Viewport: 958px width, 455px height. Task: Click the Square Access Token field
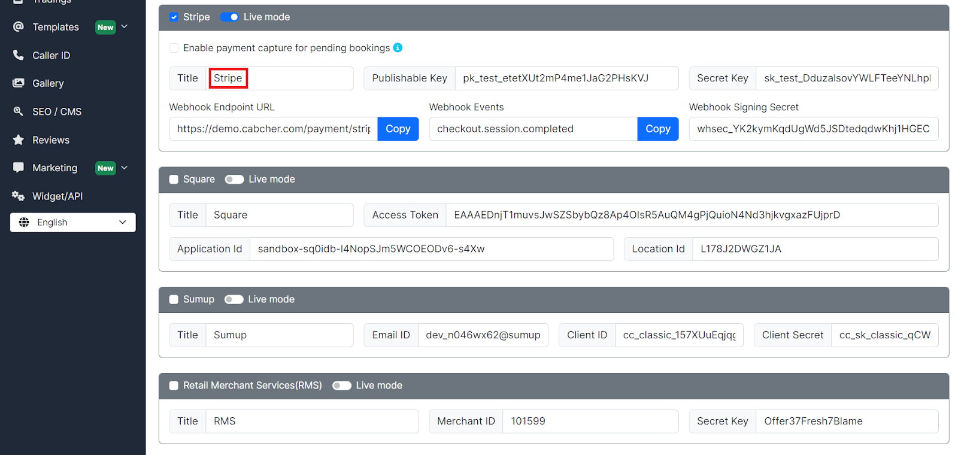[x=692, y=215]
